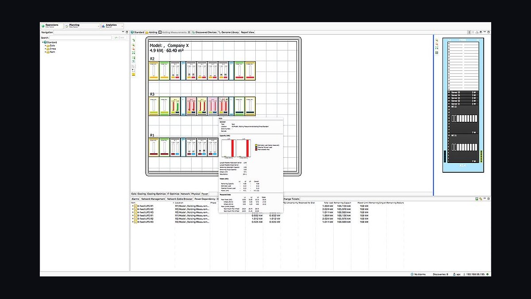The height and width of the screenshot is (299, 531).
Task: Switch to the Kolding editor tab
Action: coord(152,32)
